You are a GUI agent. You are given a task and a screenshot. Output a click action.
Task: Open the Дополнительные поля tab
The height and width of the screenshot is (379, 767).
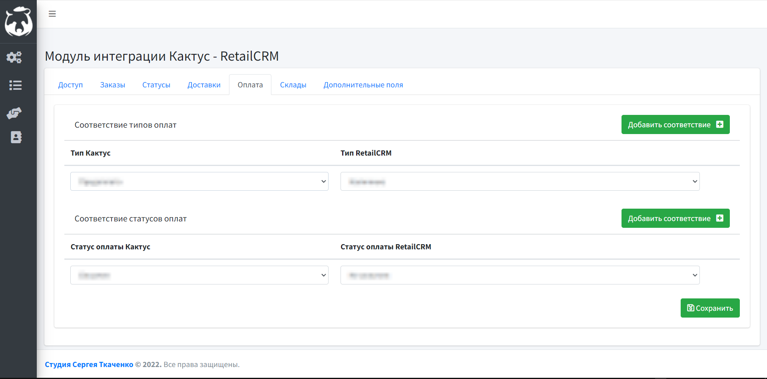click(x=363, y=85)
